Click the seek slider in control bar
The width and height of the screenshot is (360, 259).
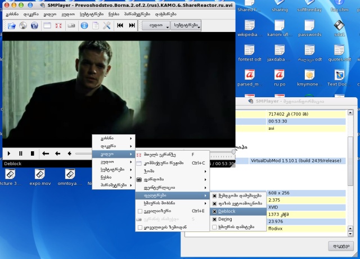[x=84, y=153]
